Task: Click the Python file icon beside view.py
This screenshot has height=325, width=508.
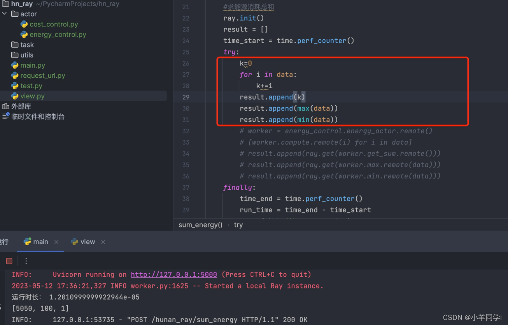Action: (15, 96)
